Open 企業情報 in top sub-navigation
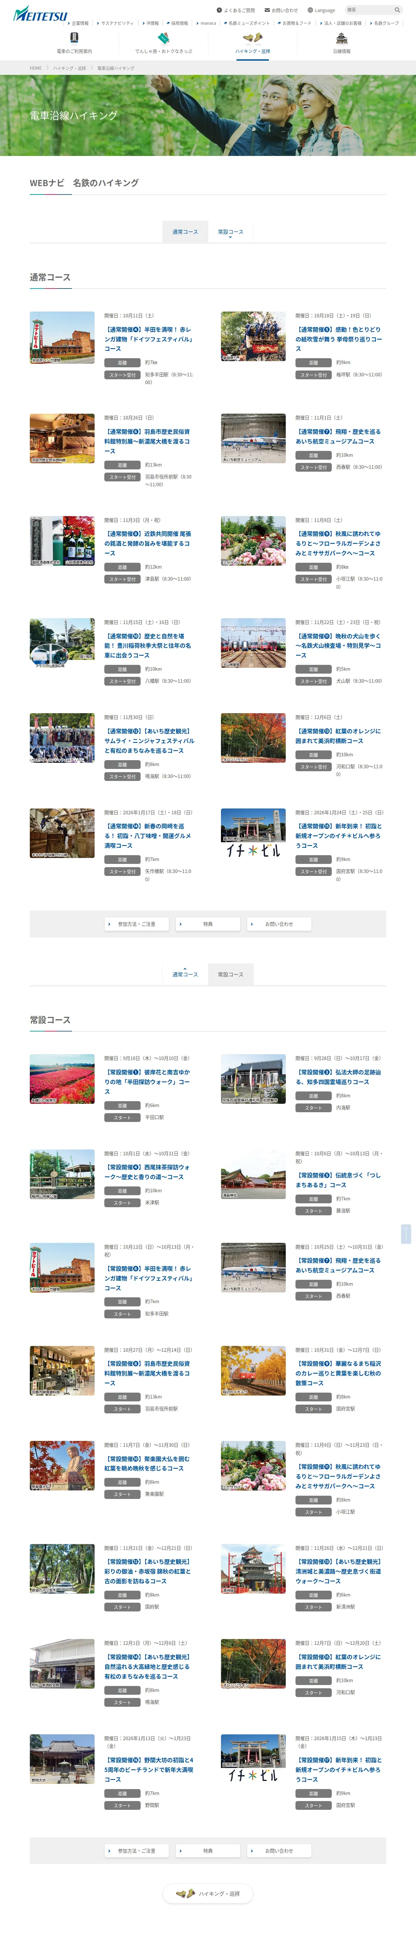 tap(78, 23)
